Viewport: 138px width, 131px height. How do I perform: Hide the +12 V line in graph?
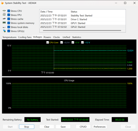(x=82, y=42)
